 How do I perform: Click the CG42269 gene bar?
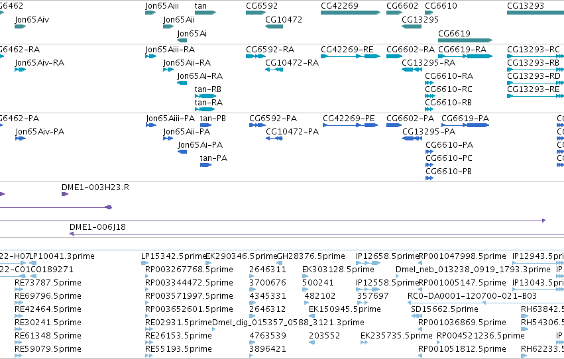pos(351,13)
